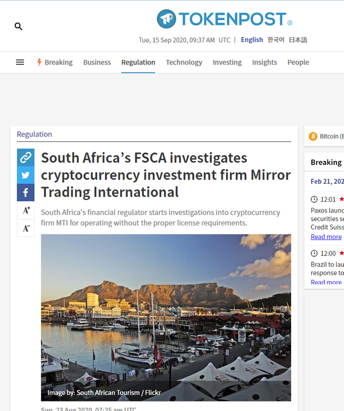Share article on Facebook
Screen dimensions: 344x411
point(26,192)
